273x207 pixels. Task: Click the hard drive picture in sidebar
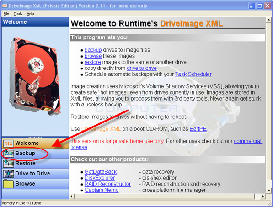[x=35, y=76]
